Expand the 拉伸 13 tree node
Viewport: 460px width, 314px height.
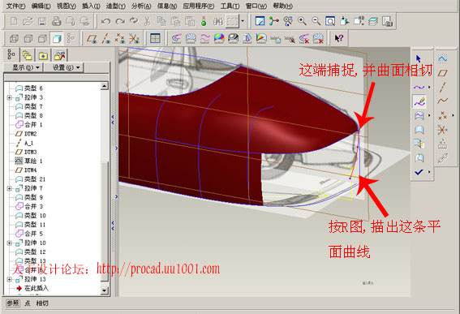[9, 279]
